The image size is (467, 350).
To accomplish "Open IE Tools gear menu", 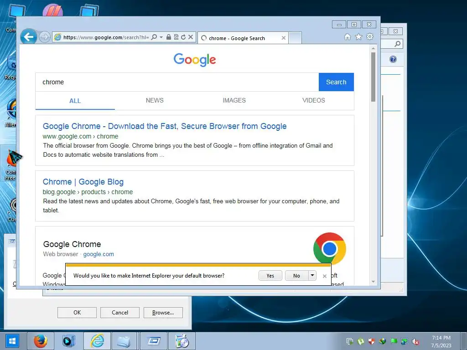I will (x=370, y=36).
